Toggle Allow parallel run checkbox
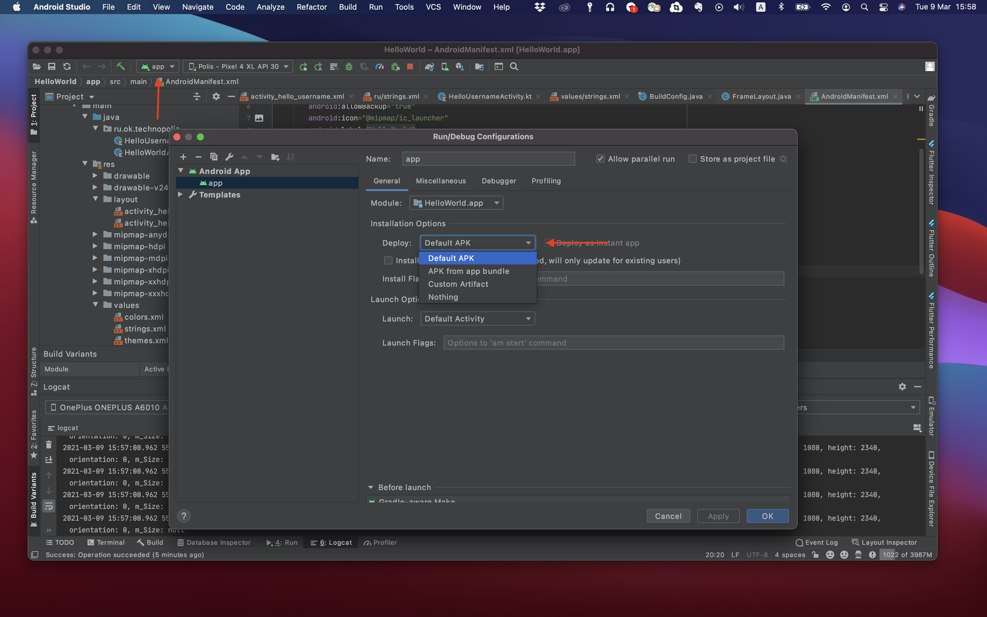 [x=600, y=159]
